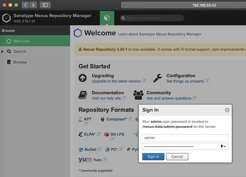246x177 pixels.
Task: Click the blue Sign in button
Action: pyautogui.click(x=153, y=157)
